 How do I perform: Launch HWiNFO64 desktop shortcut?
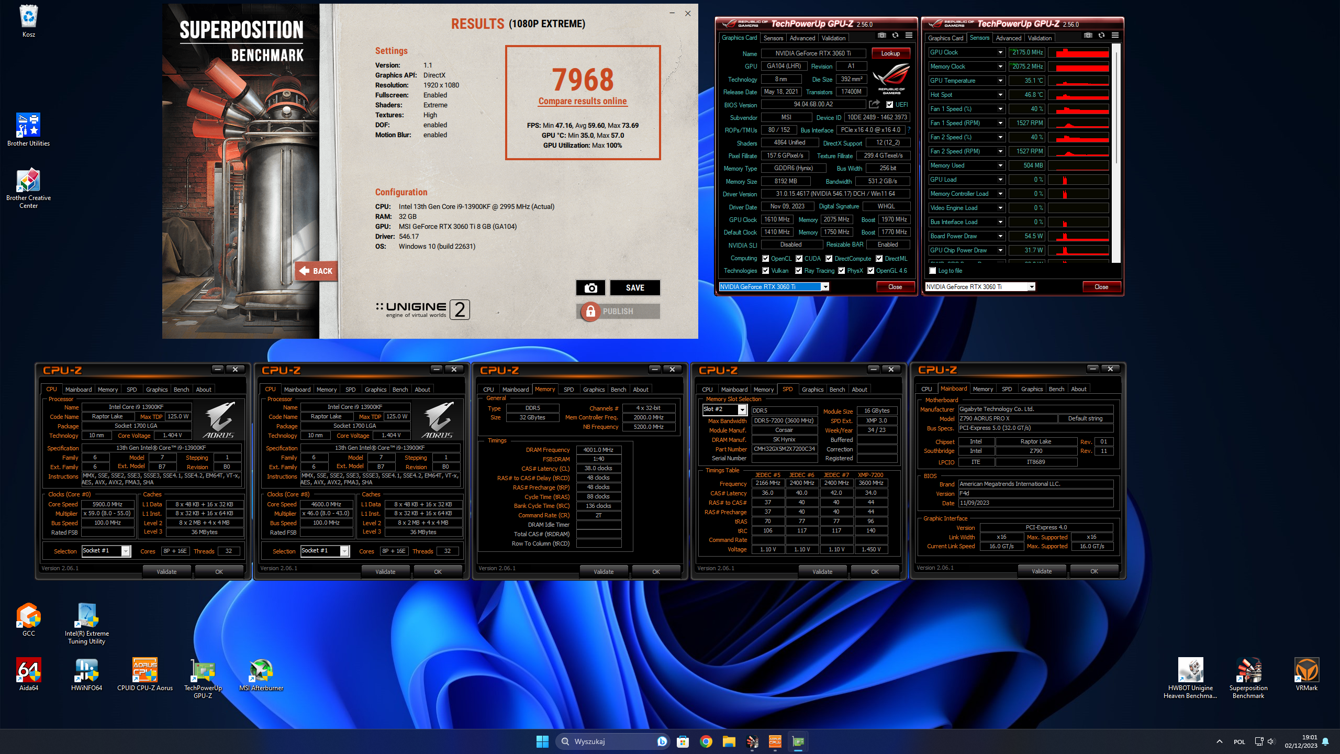click(86, 674)
